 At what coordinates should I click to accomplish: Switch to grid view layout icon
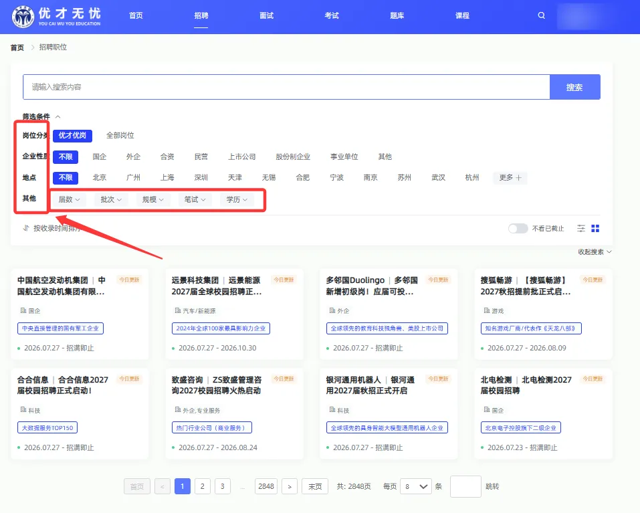(x=595, y=229)
